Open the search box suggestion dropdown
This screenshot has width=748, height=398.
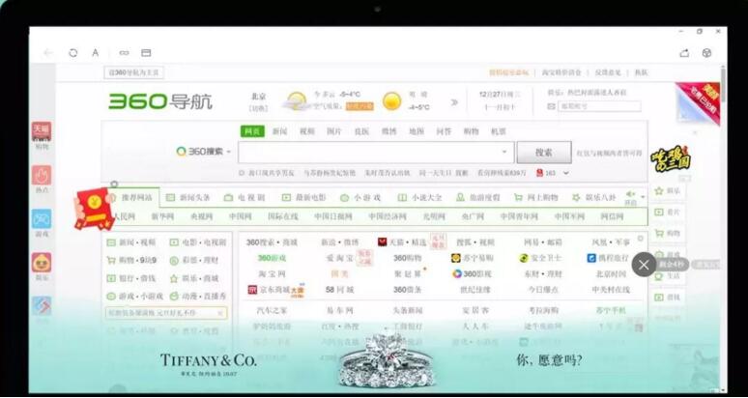click(x=503, y=152)
